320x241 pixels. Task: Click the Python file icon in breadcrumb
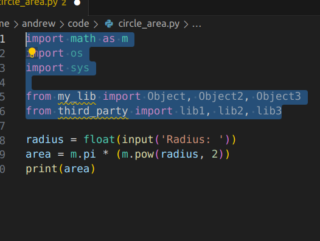tap(109, 24)
